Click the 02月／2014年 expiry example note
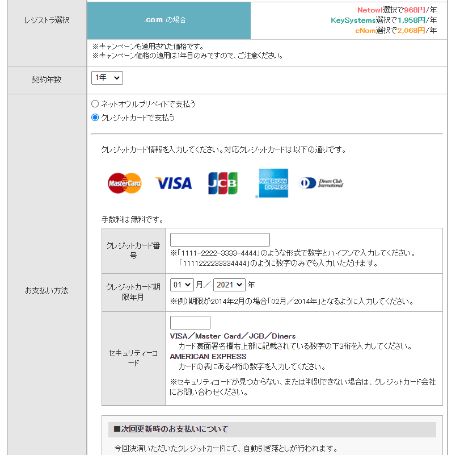 click(x=292, y=302)
